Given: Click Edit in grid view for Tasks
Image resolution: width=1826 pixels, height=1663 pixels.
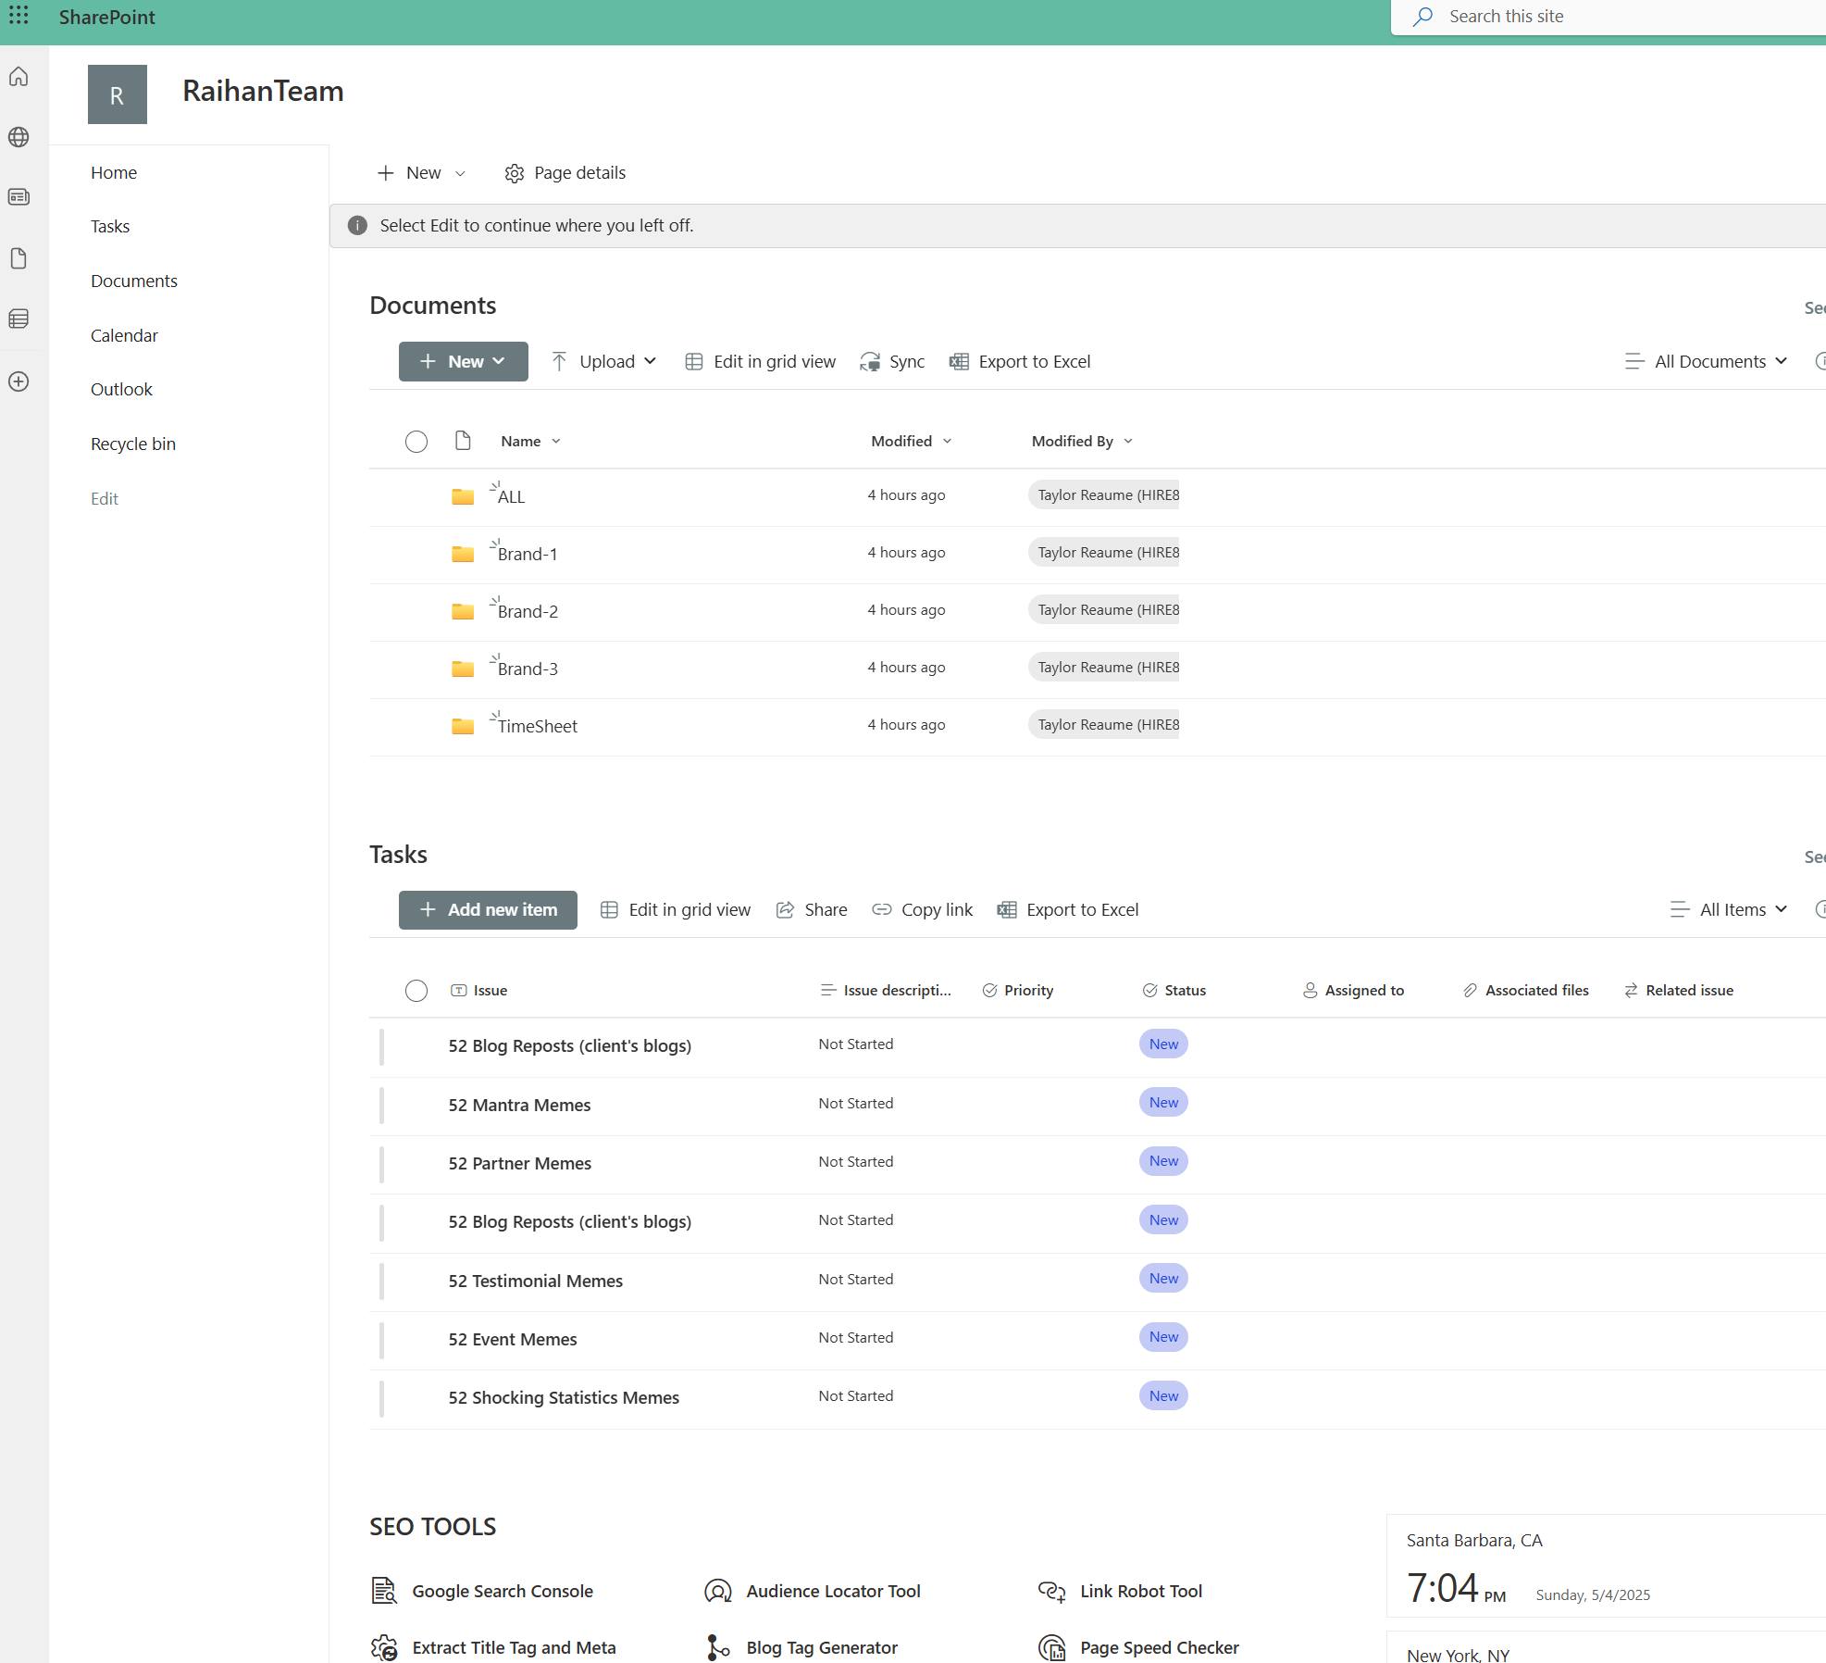Looking at the screenshot, I should coord(676,910).
